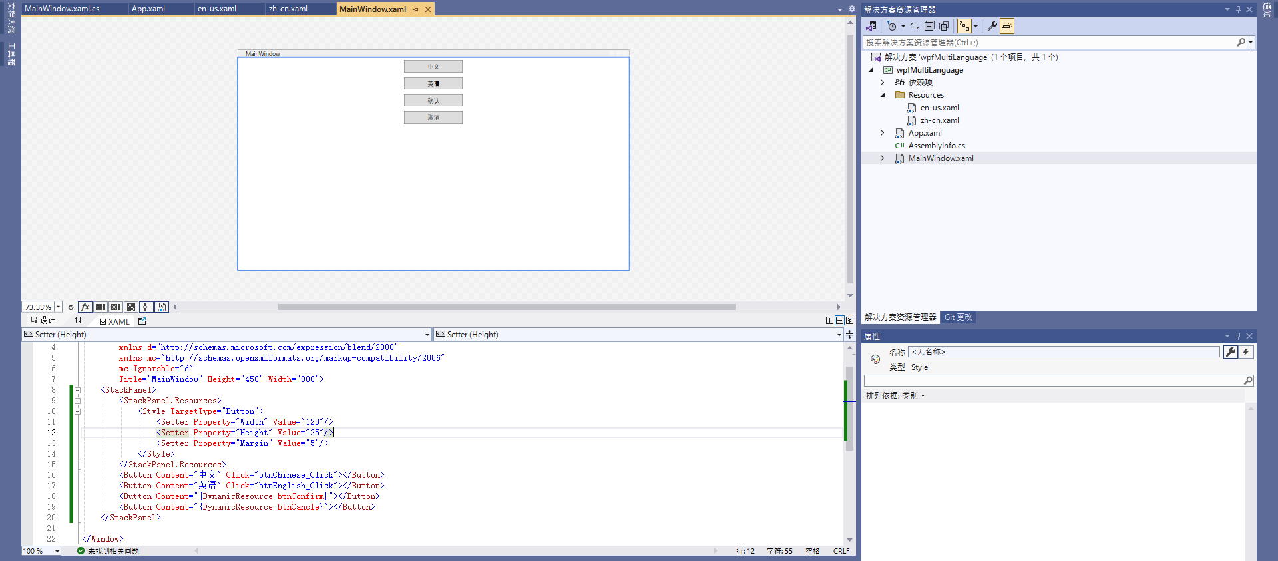Viewport: 1278px width, 561px height.
Task: Toggle the snap to snaplines crosshair button
Action: [x=146, y=307]
